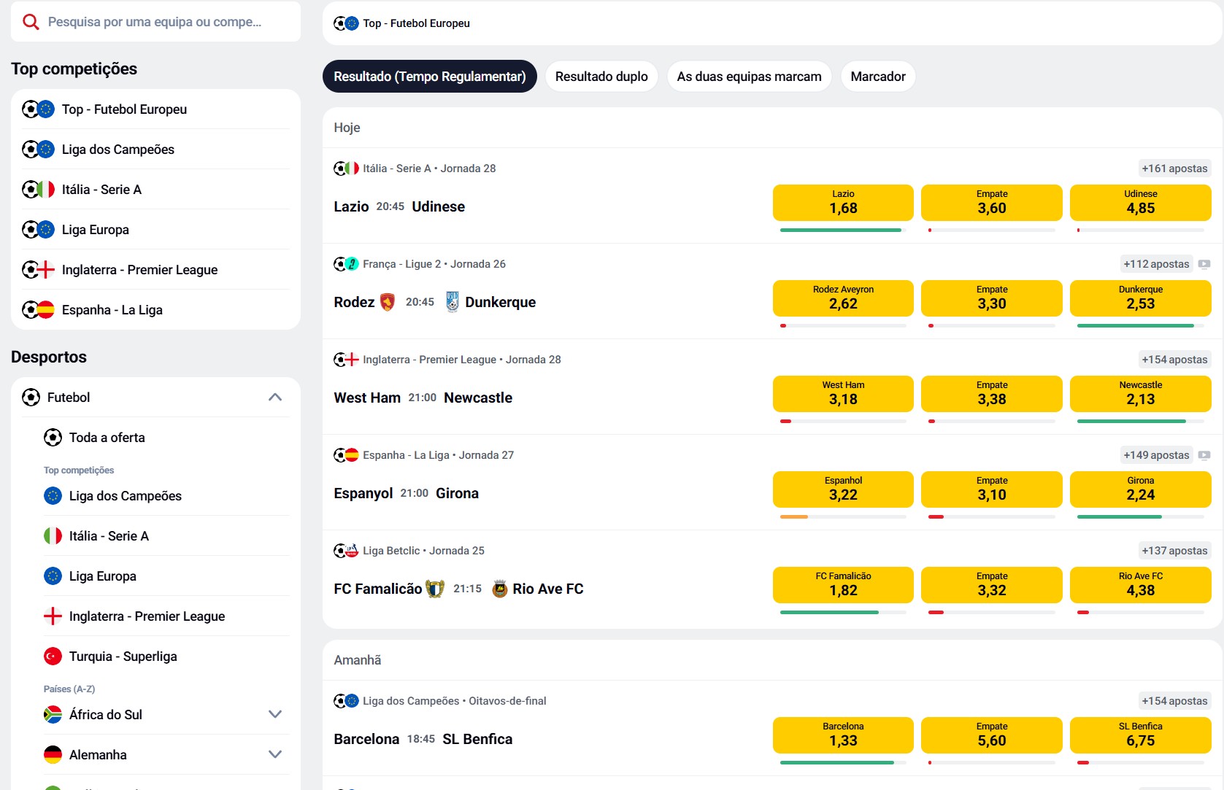The width and height of the screenshot is (1224, 790).
Task: Expand the África do Sul country list
Action: (275, 715)
